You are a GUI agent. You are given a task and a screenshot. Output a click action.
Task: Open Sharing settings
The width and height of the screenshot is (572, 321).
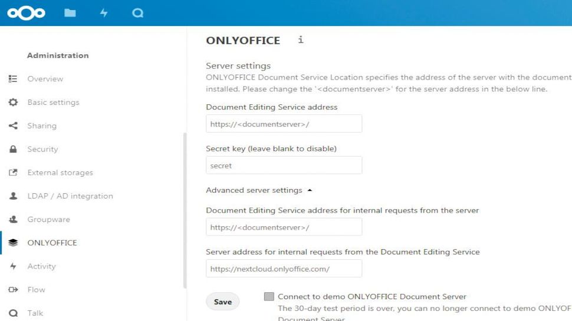pyautogui.click(x=42, y=125)
